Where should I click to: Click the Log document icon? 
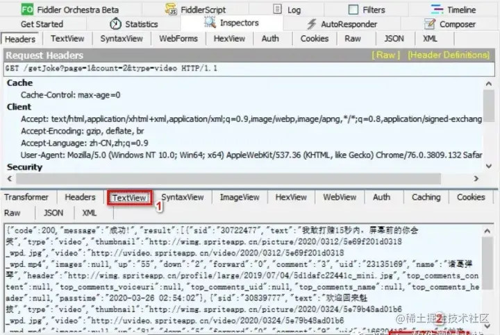[277, 9]
